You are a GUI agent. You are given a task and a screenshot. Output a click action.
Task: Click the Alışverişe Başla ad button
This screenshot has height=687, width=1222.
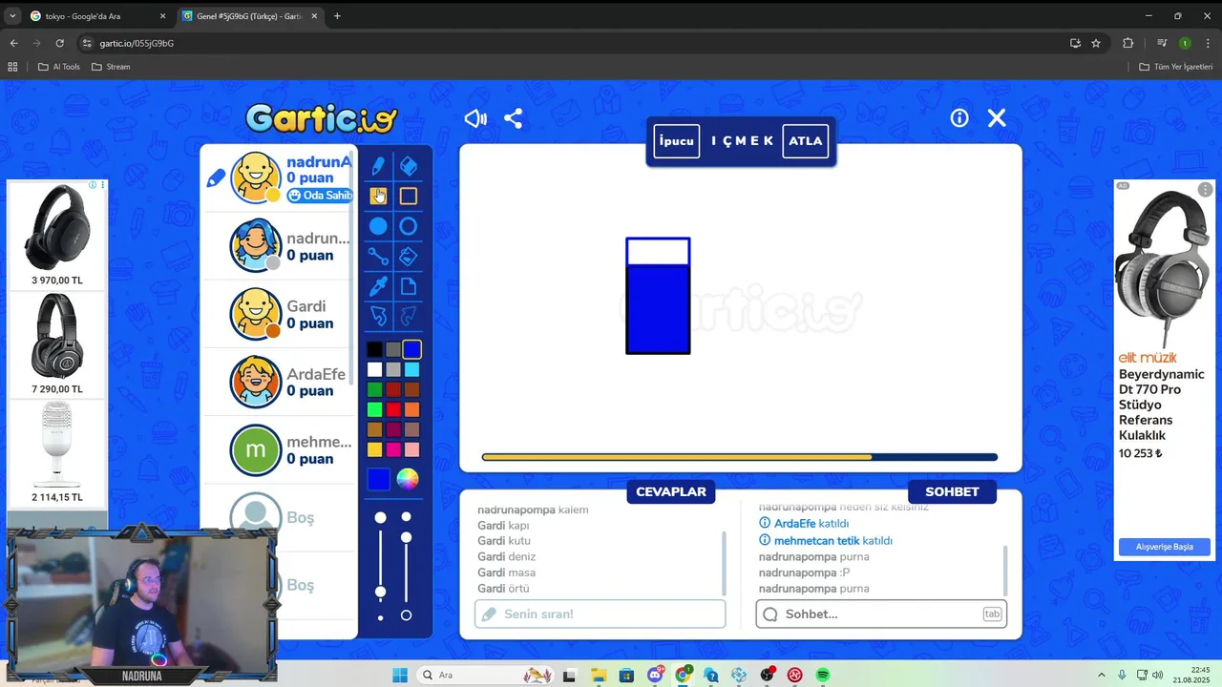point(1165,547)
